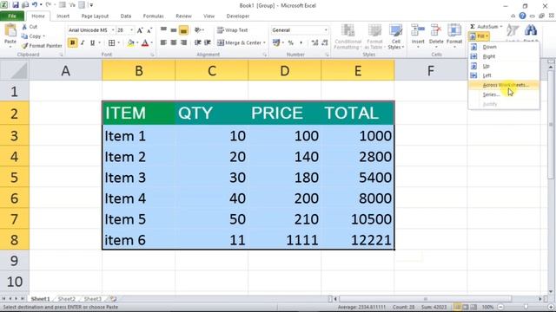The image size is (556, 312).
Task: Toggle Bold formatting button
Action: pyautogui.click(x=73, y=42)
